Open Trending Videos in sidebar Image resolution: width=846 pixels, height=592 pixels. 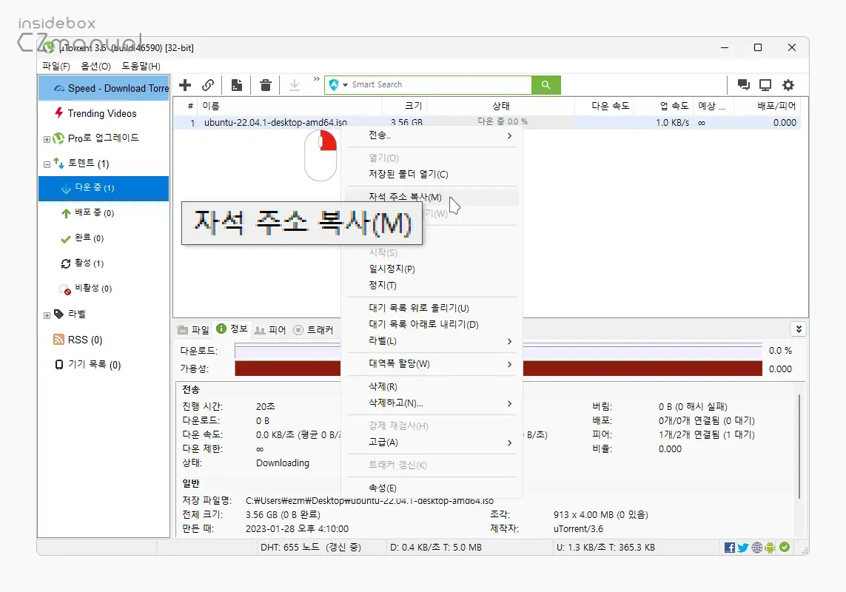point(102,113)
